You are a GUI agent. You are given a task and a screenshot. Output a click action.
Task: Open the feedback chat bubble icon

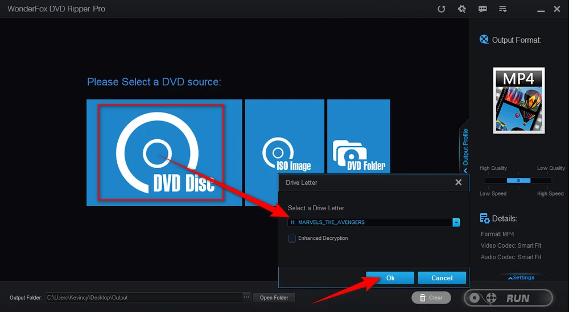point(483,9)
